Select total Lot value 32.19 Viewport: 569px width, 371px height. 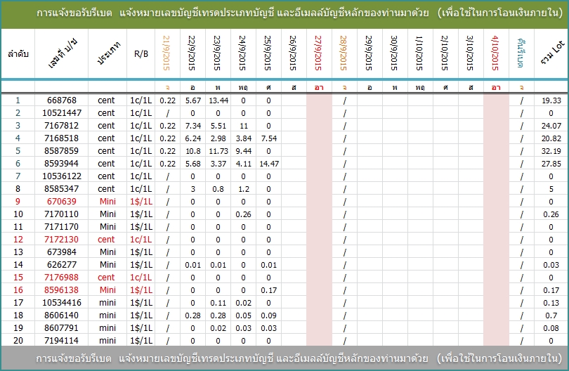pos(551,151)
